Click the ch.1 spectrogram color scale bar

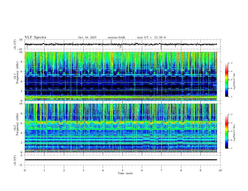pyautogui.click(x=226, y=80)
